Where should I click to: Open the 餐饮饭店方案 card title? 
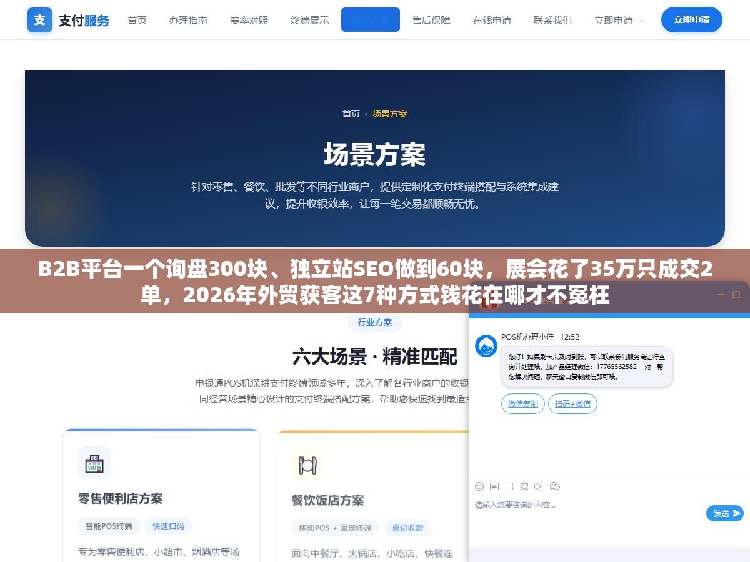point(327,500)
